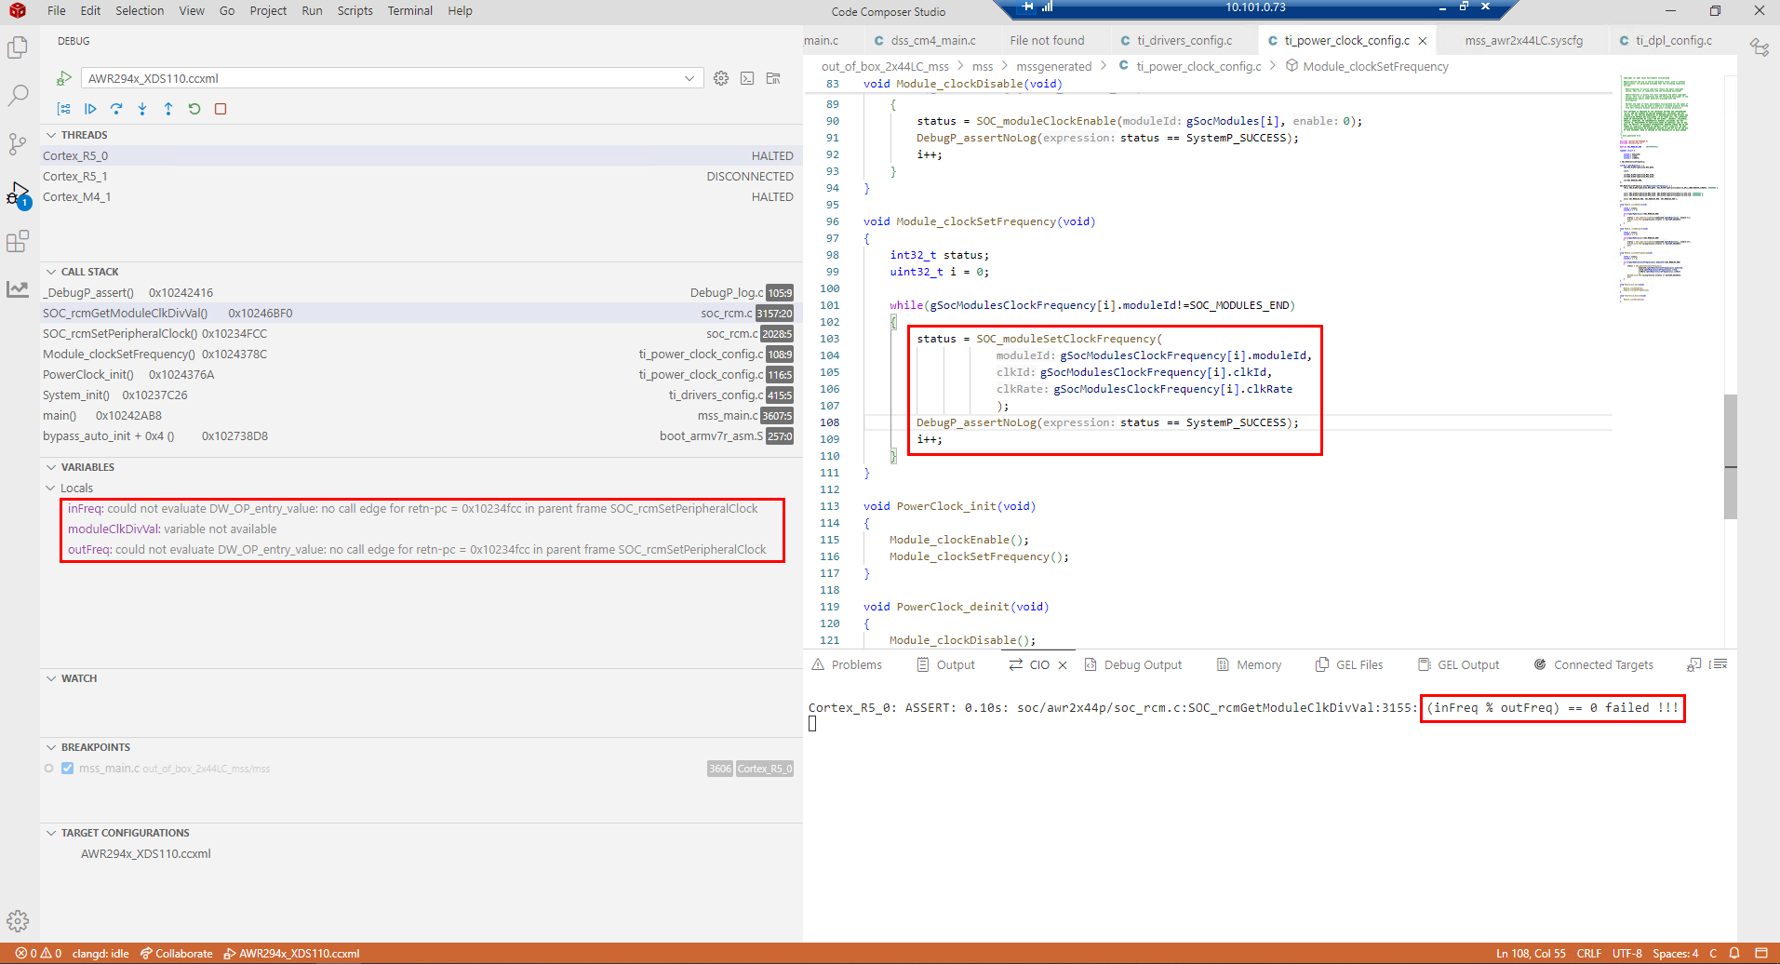Click the code minimap
Image resolution: width=1780 pixels, height=964 pixels.
point(1668,190)
